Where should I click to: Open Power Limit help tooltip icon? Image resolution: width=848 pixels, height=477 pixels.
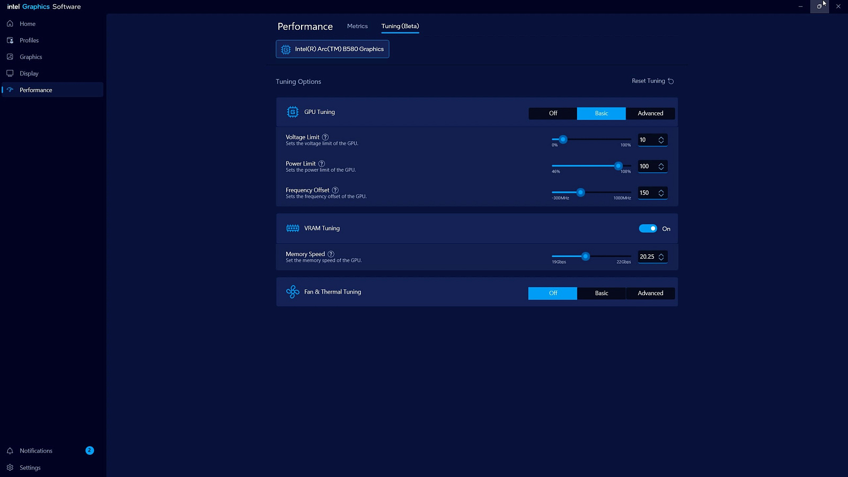point(322,164)
